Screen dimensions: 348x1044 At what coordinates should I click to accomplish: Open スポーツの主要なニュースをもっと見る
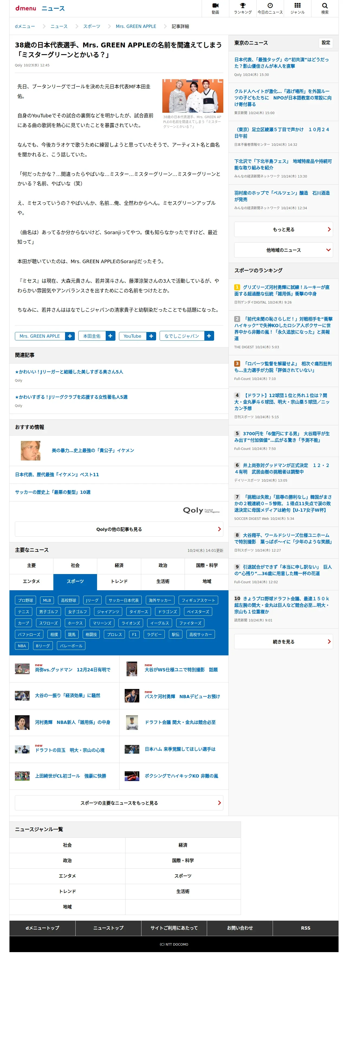pos(119,803)
